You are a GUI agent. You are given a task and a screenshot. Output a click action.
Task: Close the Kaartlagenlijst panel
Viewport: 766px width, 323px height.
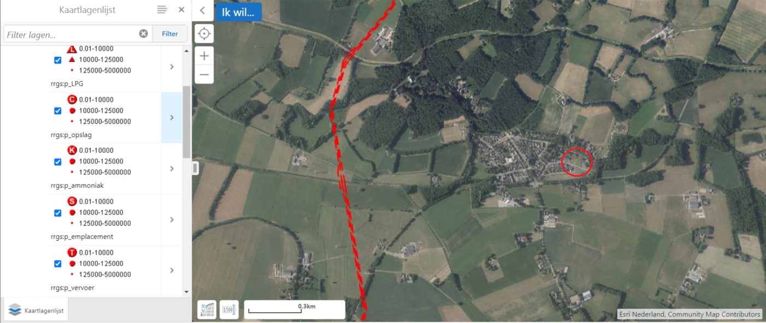(181, 10)
